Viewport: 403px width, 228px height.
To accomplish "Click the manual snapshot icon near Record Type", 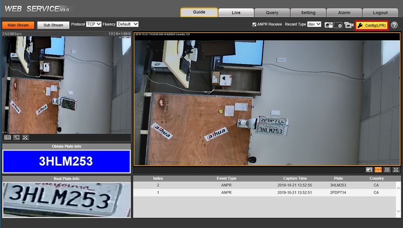I will 328,25.
